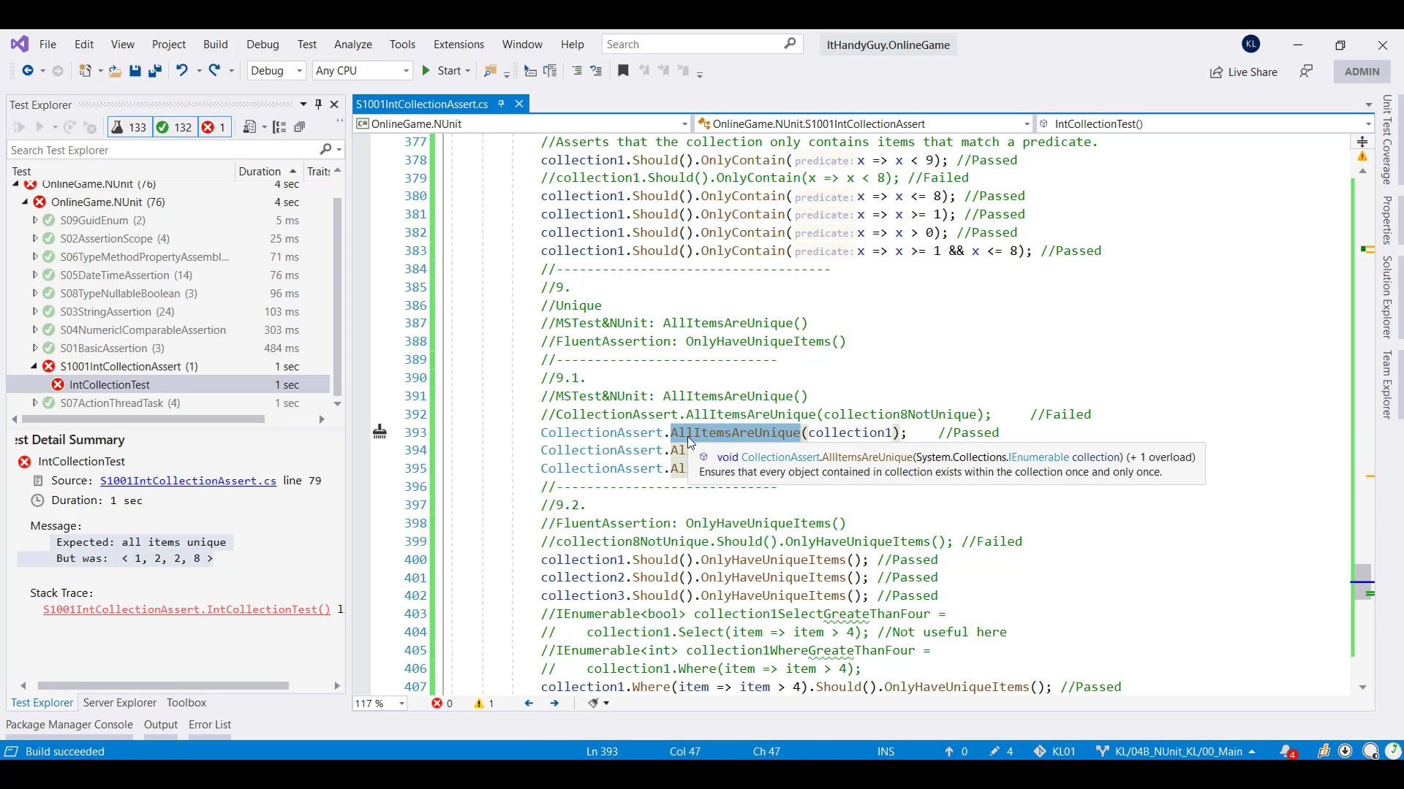
Task: Open notifications bell in status bar
Action: (x=1287, y=751)
